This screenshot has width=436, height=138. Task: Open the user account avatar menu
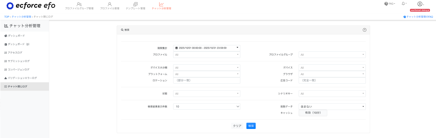(x=420, y=4)
